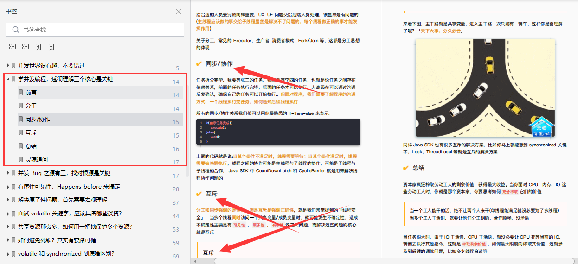Click the bookmark icon beside 并发世界很有趣
Viewport: 578px width, 264px height.
[x=14, y=66]
